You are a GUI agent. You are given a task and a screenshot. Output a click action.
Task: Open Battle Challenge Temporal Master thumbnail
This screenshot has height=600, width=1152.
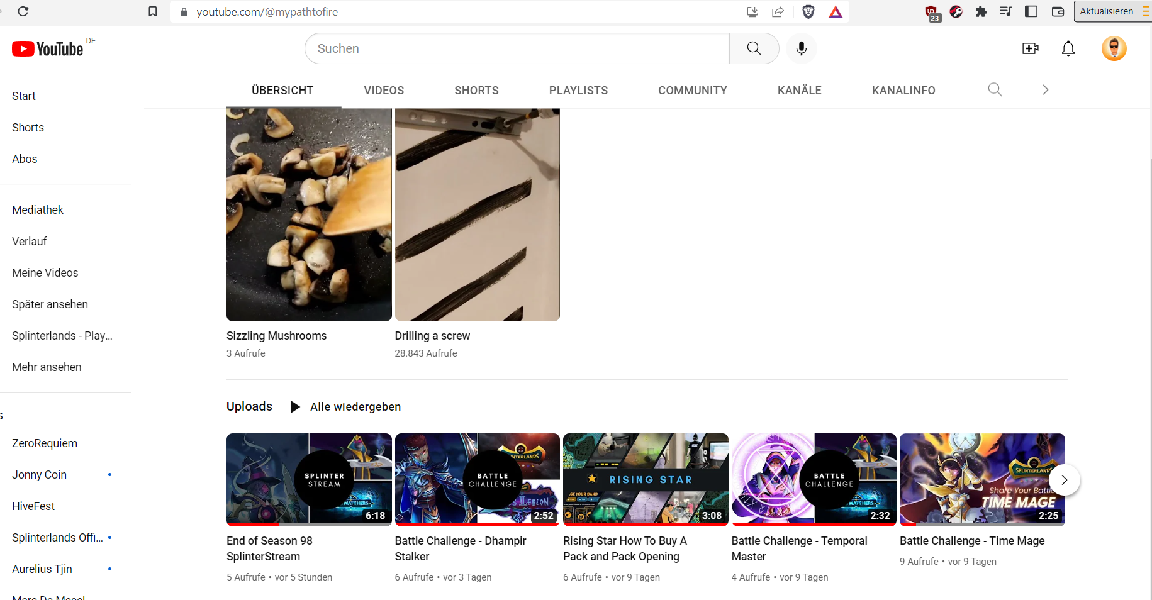[814, 479]
